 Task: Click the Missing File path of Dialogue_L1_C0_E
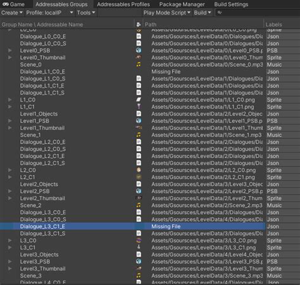pyautogui.click(x=166, y=72)
